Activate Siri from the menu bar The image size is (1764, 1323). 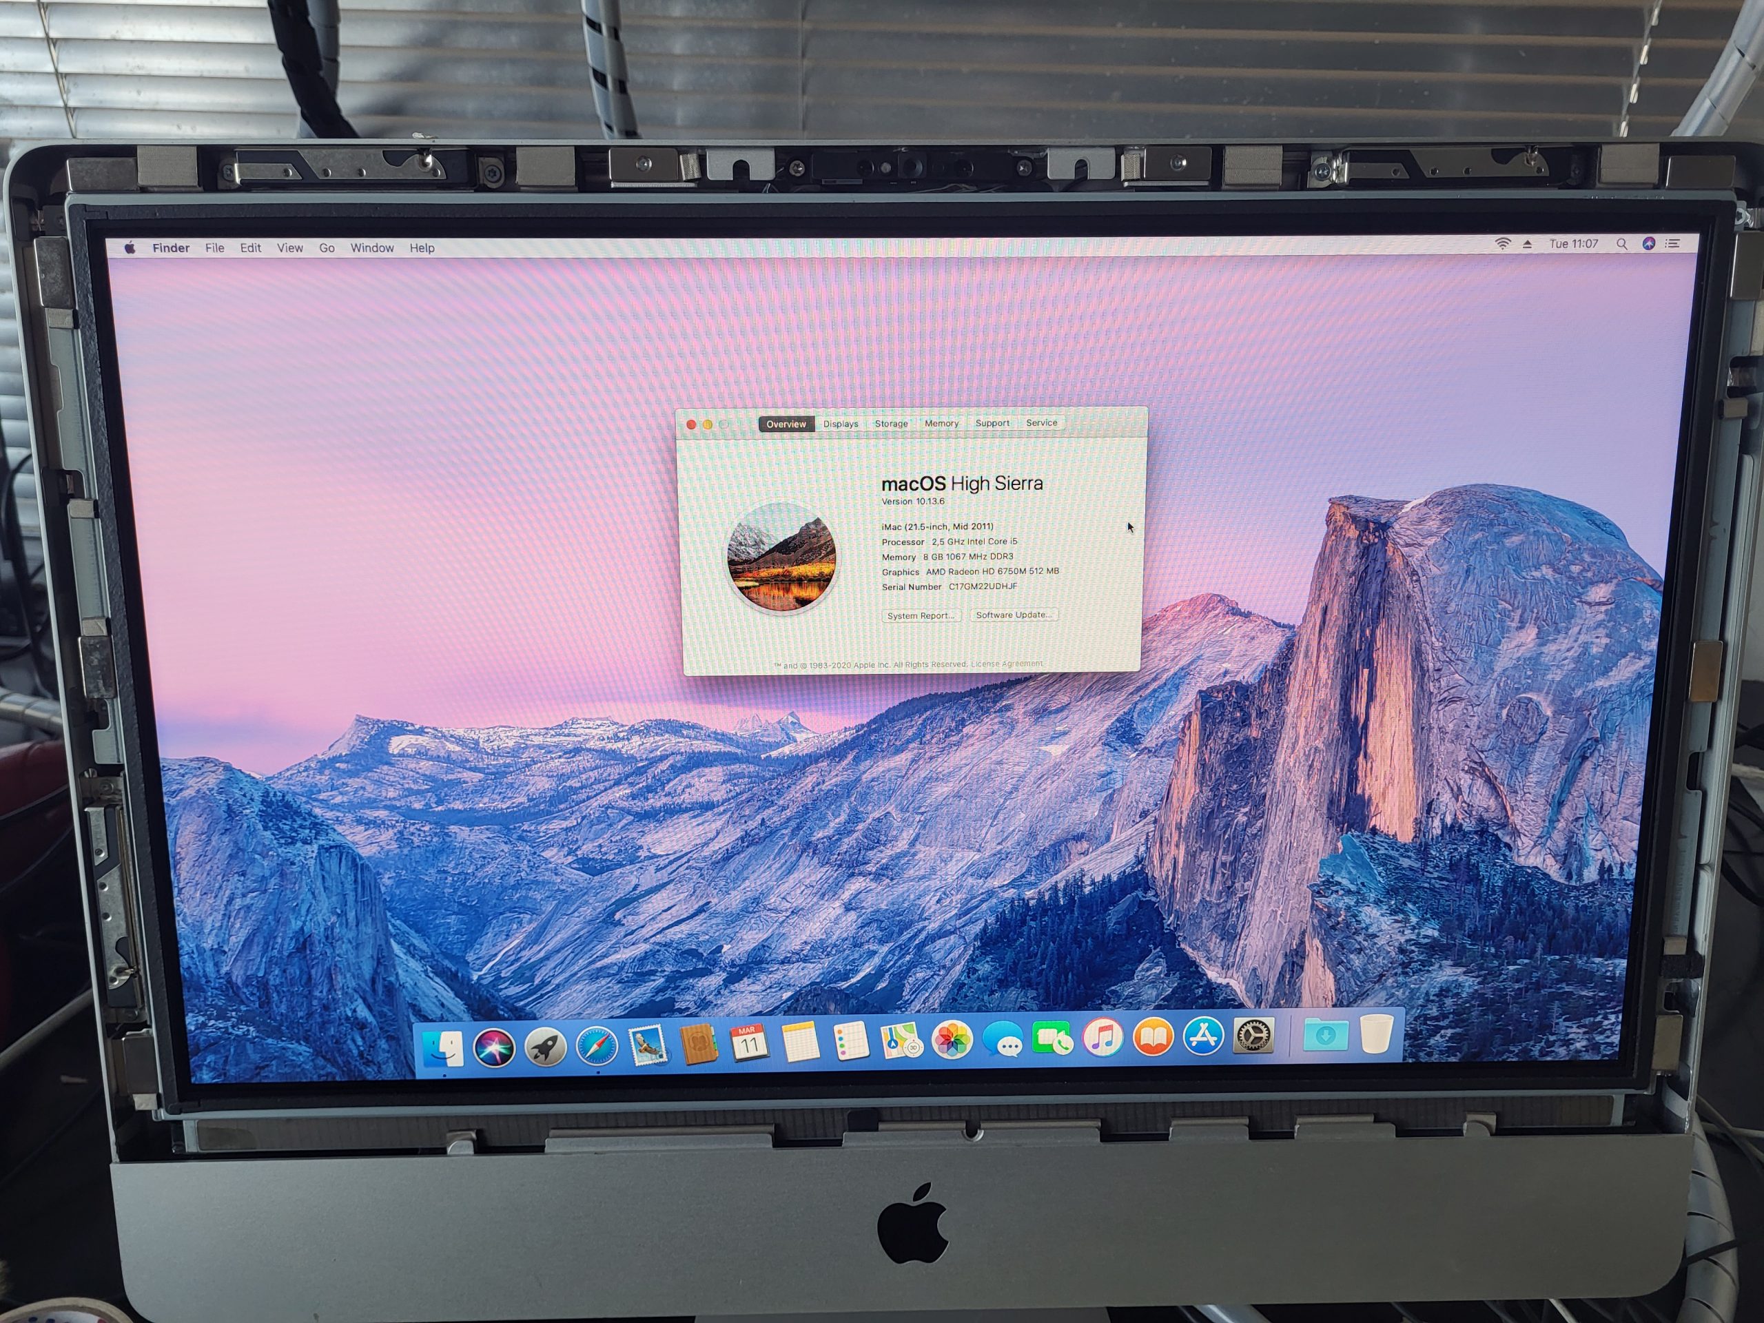1648,244
